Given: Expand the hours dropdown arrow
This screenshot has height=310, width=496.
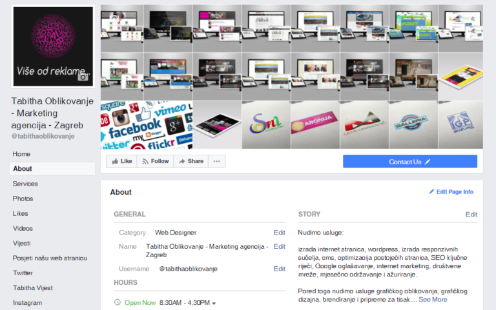Looking at the screenshot, I should pos(214,303).
